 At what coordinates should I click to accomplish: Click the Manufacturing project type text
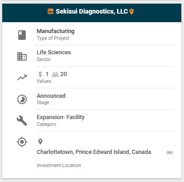coord(56,31)
